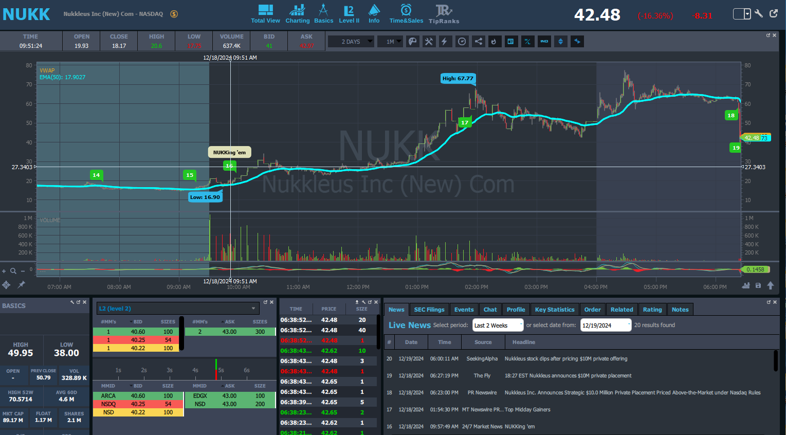Viewport: 786px width, 435px height.
Task: Zoom in the chart with plus icon
Action: pyautogui.click(x=4, y=271)
